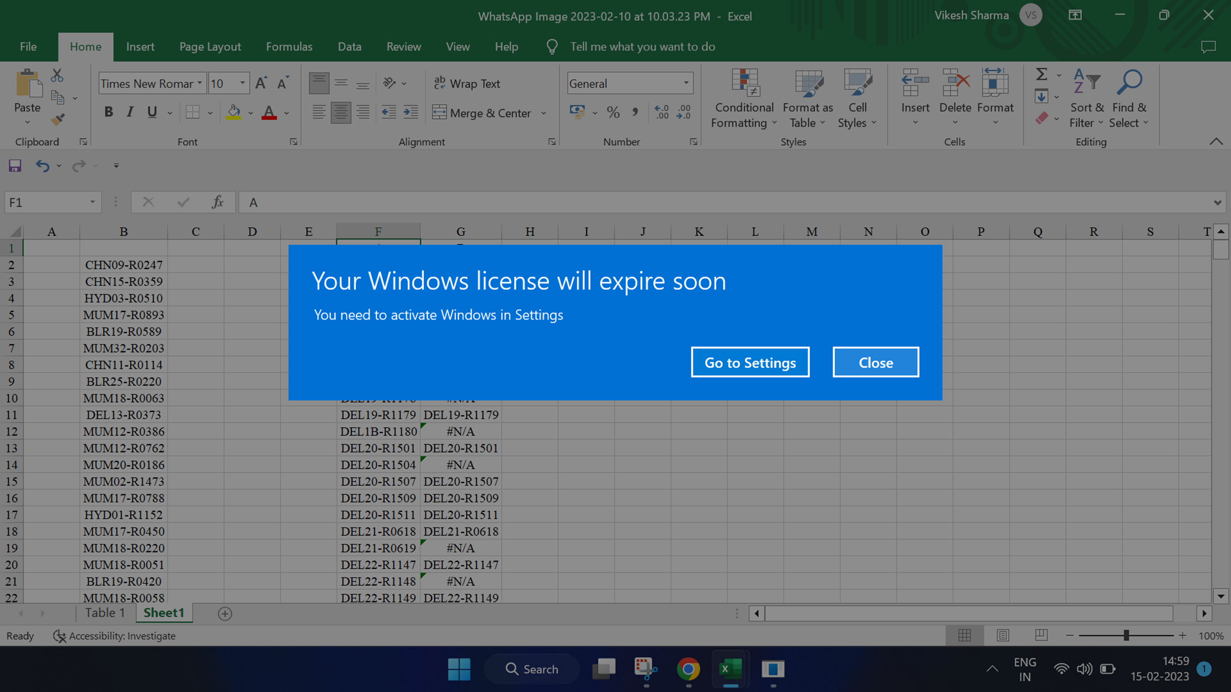The image size is (1231, 692).
Task: Click the Decrease Font Size icon
Action: coord(284,83)
